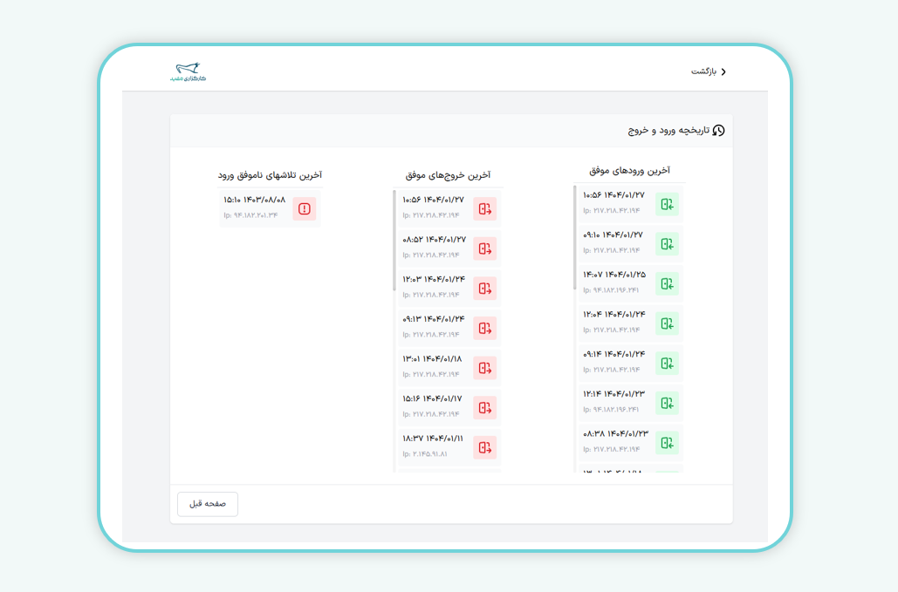Click the failed login warning icon for 15:10 1403/08/08
Viewport: 898px width, 592px height.
coord(304,208)
